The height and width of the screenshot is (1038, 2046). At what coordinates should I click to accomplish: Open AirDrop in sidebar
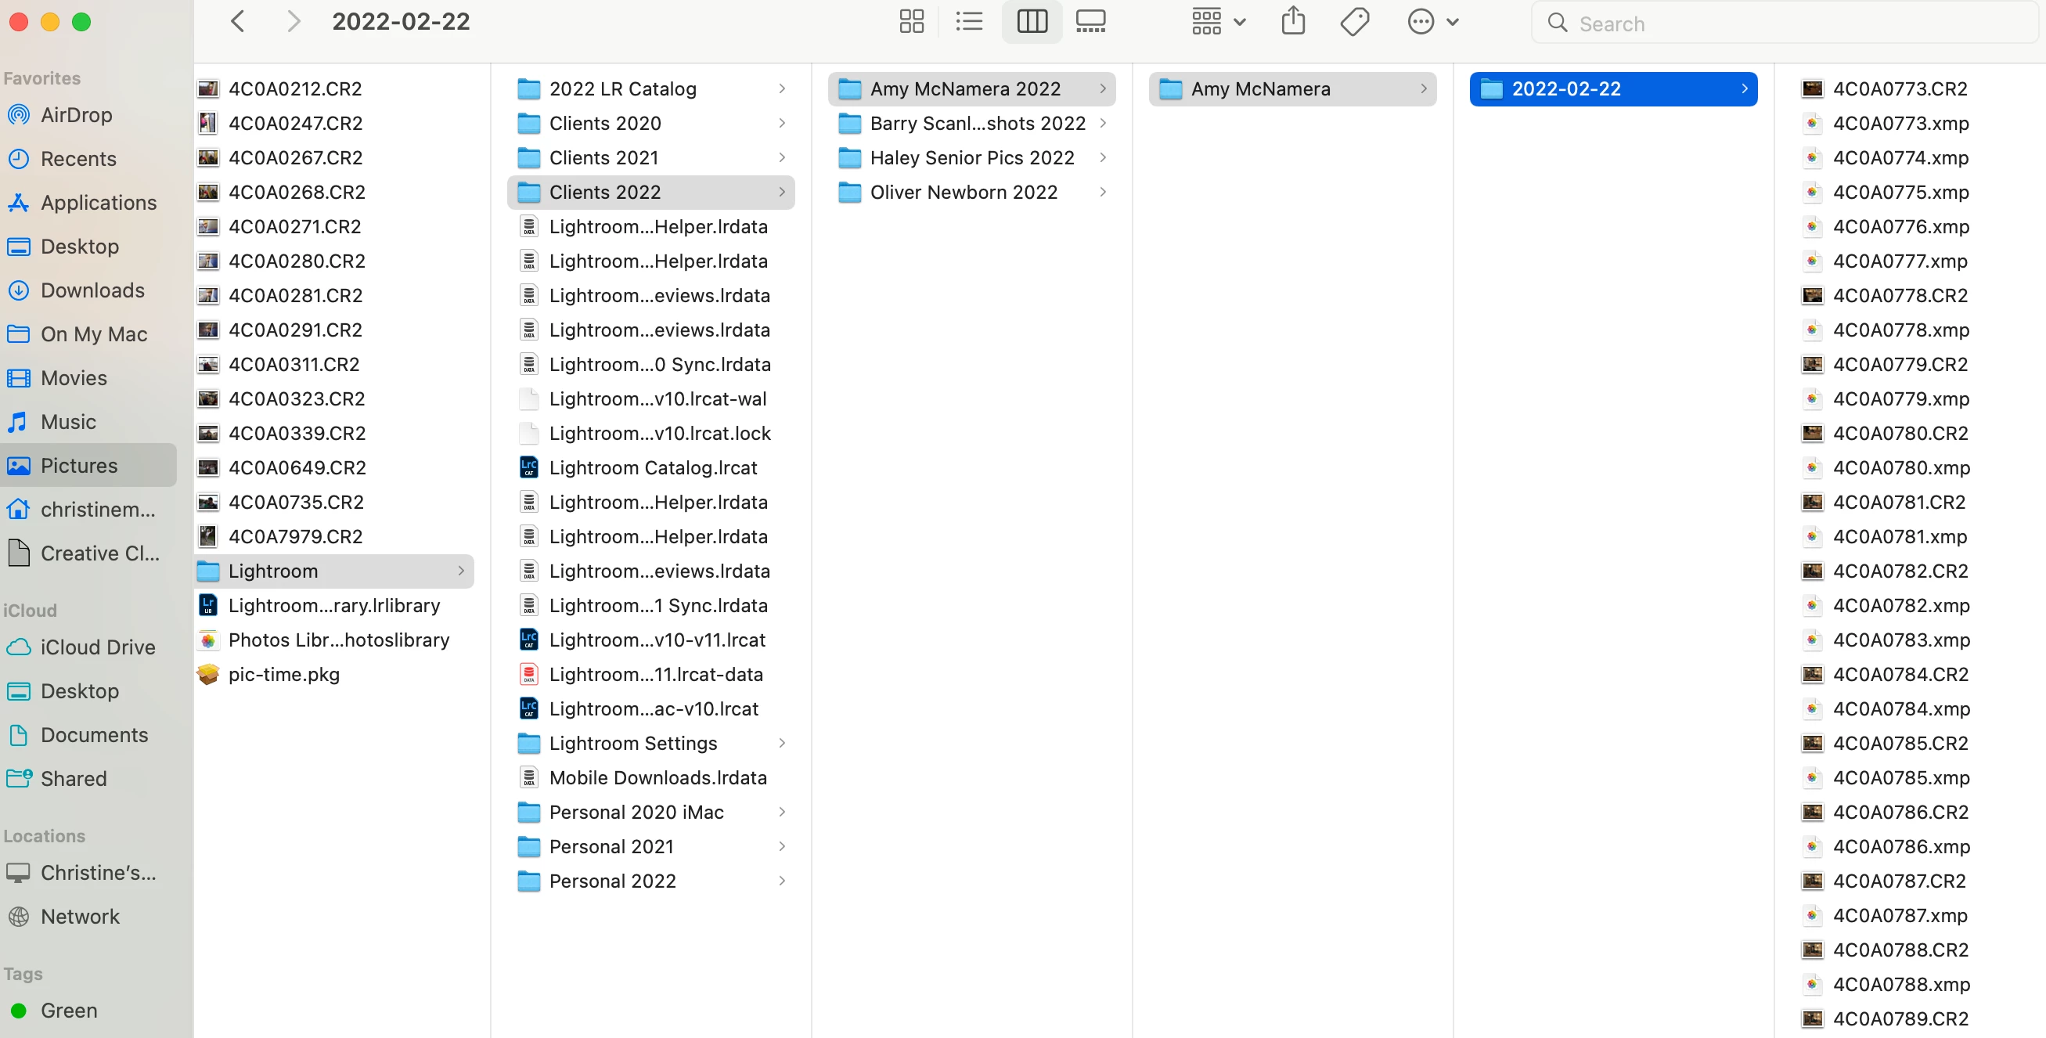[x=76, y=115]
